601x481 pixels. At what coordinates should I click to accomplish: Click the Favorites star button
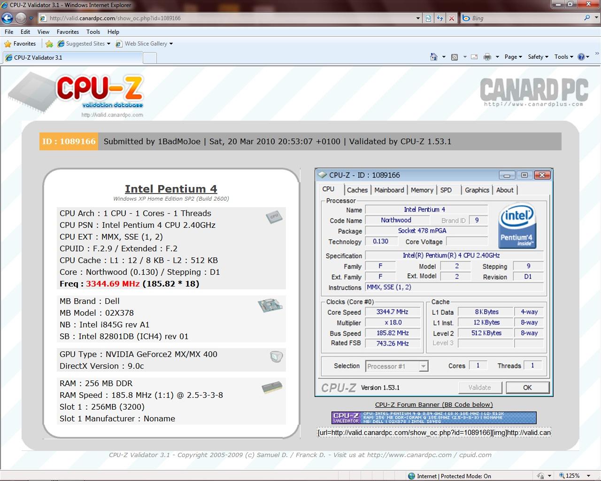coord(20,44)
